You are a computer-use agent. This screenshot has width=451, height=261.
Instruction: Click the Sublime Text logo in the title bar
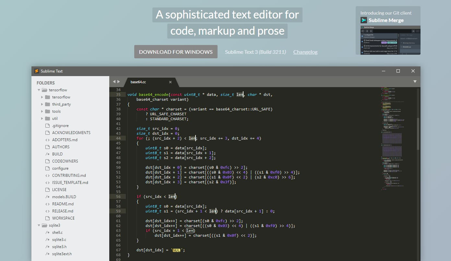point(37,71)
